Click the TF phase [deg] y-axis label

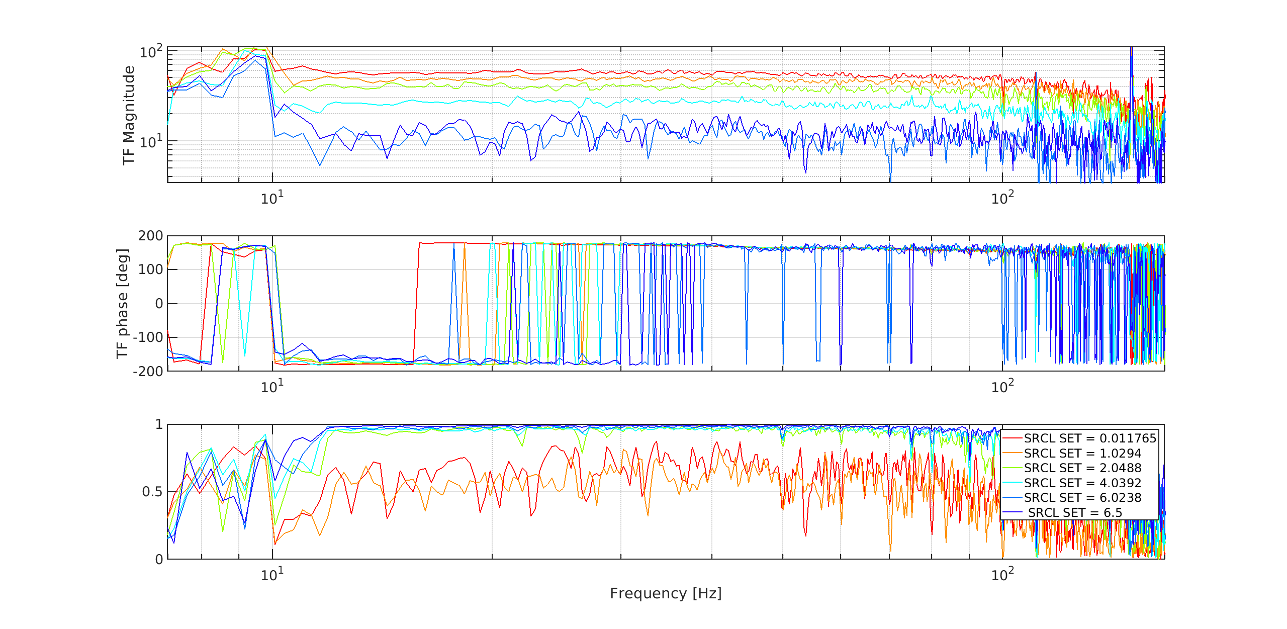pos(122,303)
